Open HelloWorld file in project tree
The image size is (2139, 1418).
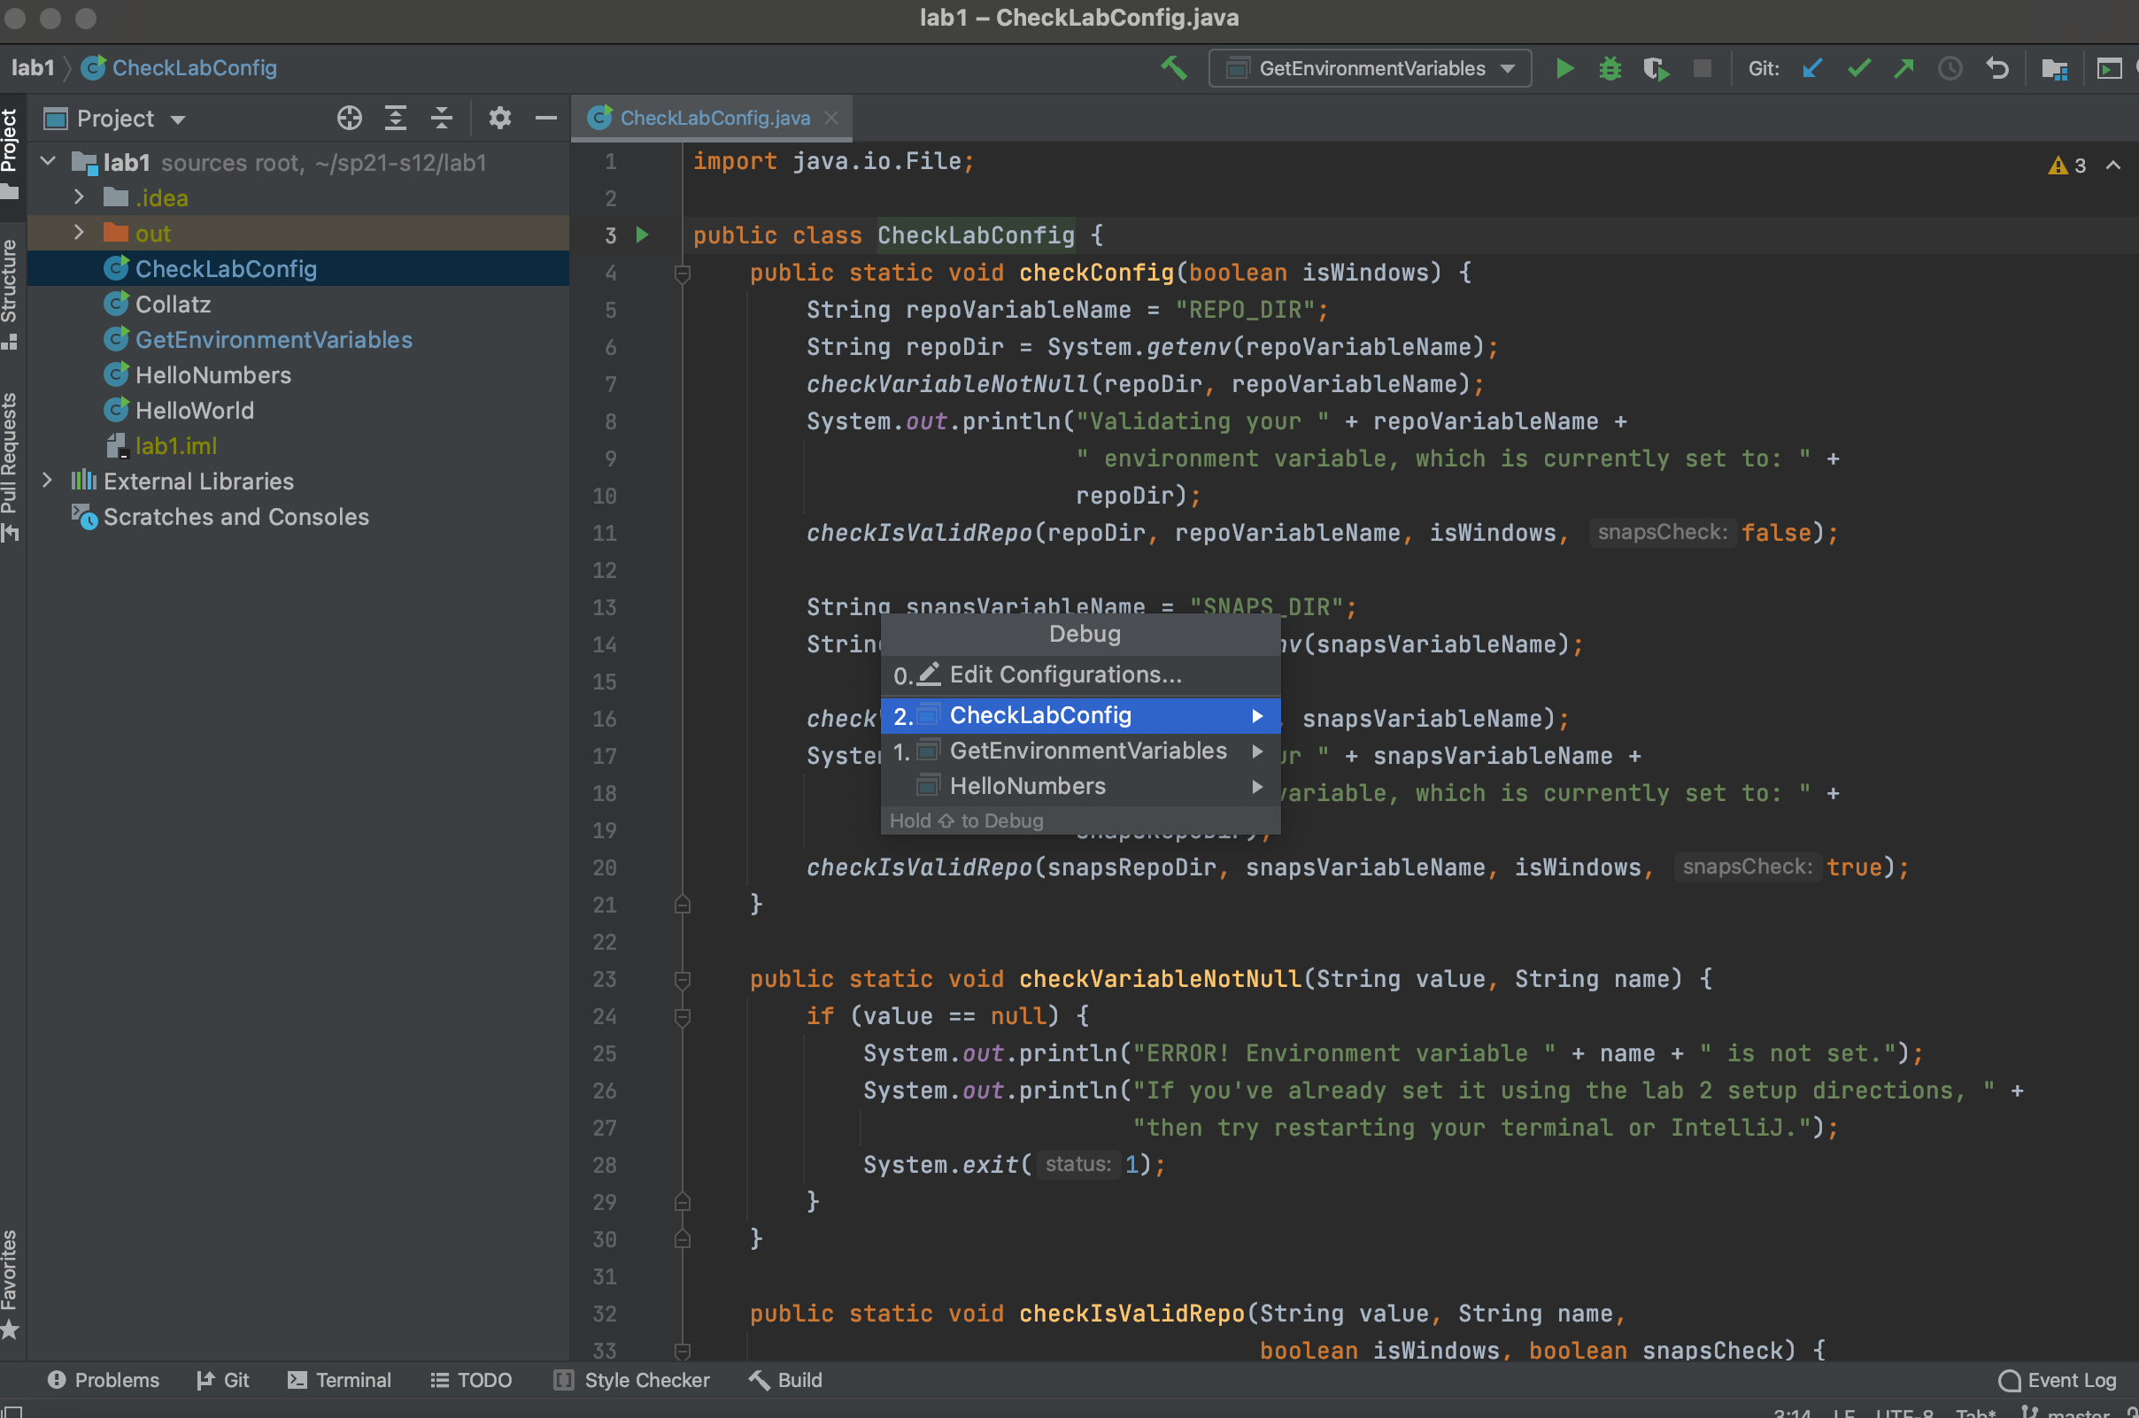(195, 411)
